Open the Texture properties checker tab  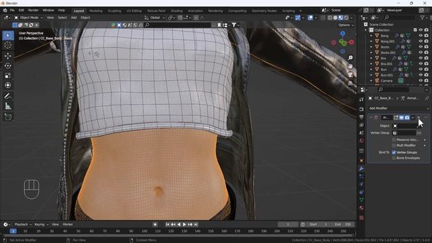pyautogui.click(x=361, y=218)
